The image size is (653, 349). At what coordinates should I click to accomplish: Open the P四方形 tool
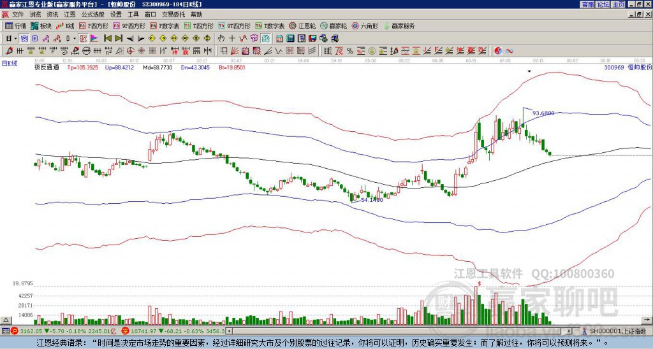tap(94, 25)
